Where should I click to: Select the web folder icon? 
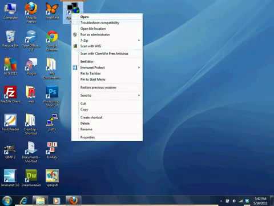(x=31, y=94)
